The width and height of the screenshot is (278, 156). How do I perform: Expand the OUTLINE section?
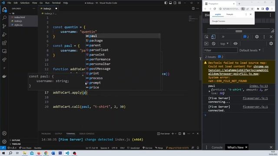[16, 140]
